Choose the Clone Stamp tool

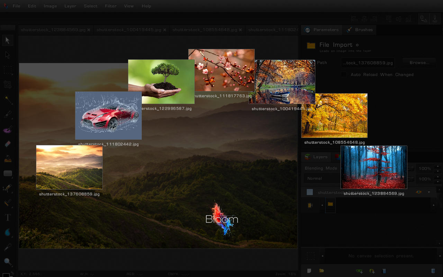click(8, 159)
